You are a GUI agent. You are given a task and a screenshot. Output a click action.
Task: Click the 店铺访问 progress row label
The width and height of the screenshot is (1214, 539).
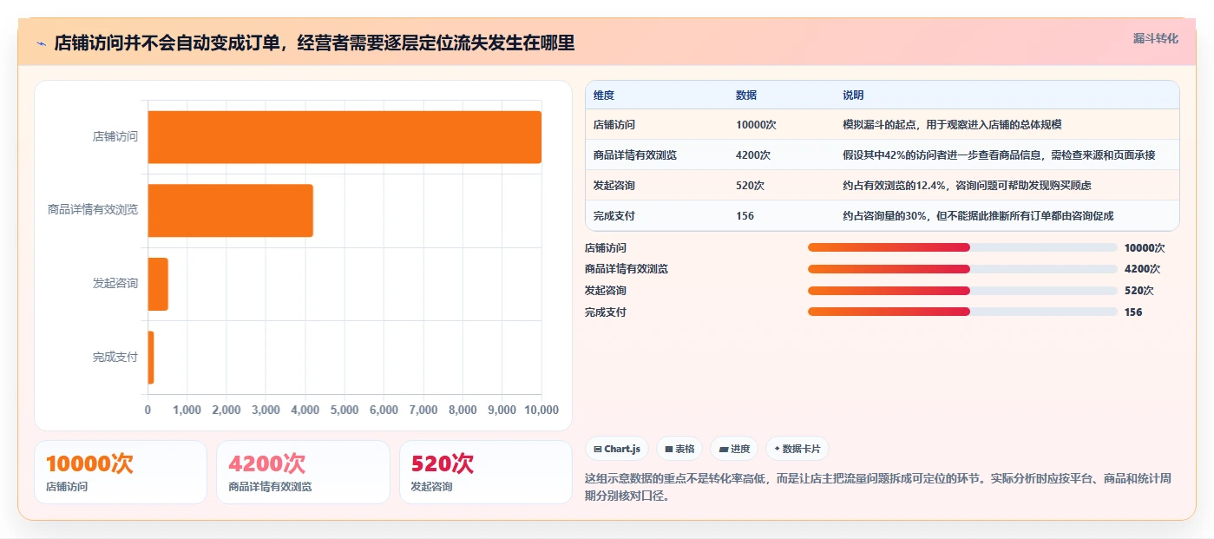606,247
